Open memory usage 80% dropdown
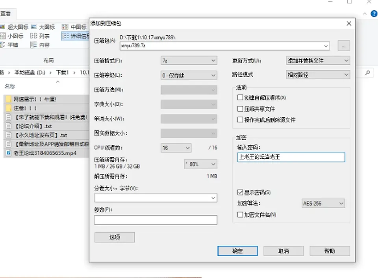Viewport: 378px width, 278px height. coord(200,164)
